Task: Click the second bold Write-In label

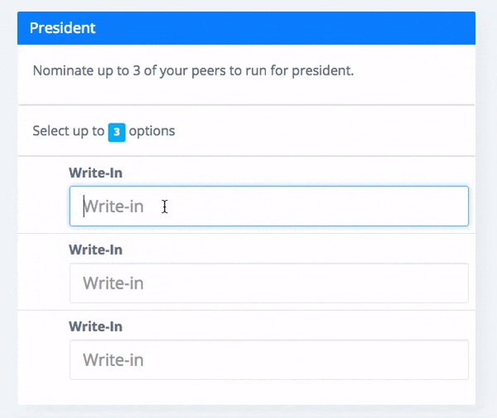Action: [95, 250]
